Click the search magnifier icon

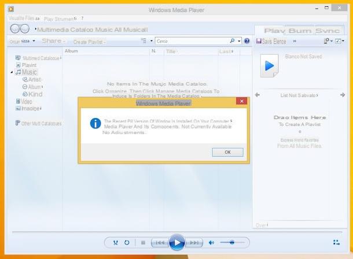point(232,40)
